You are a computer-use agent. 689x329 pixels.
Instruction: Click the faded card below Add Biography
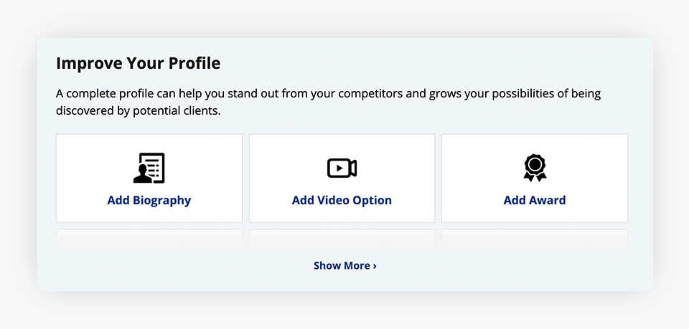(x=149, y=237)
